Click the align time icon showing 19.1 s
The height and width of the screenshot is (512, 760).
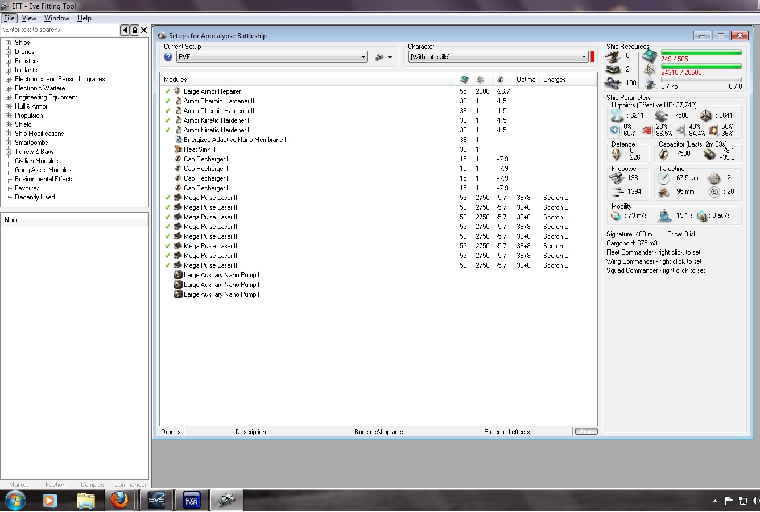point(665,216)
